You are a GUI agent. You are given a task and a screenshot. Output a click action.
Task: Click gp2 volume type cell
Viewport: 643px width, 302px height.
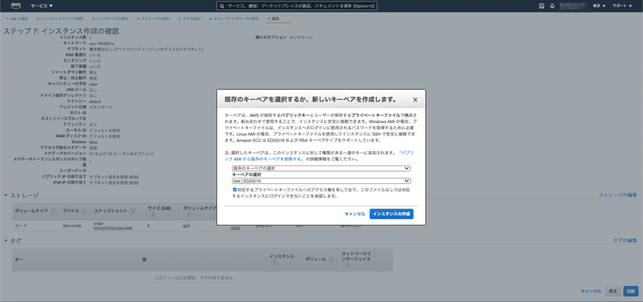186,226
